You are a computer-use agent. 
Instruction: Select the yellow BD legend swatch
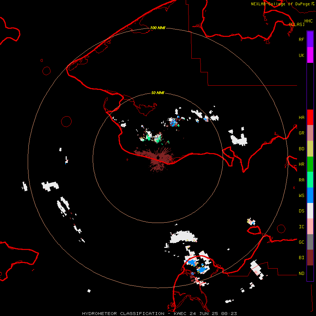[x=310, y=149]
